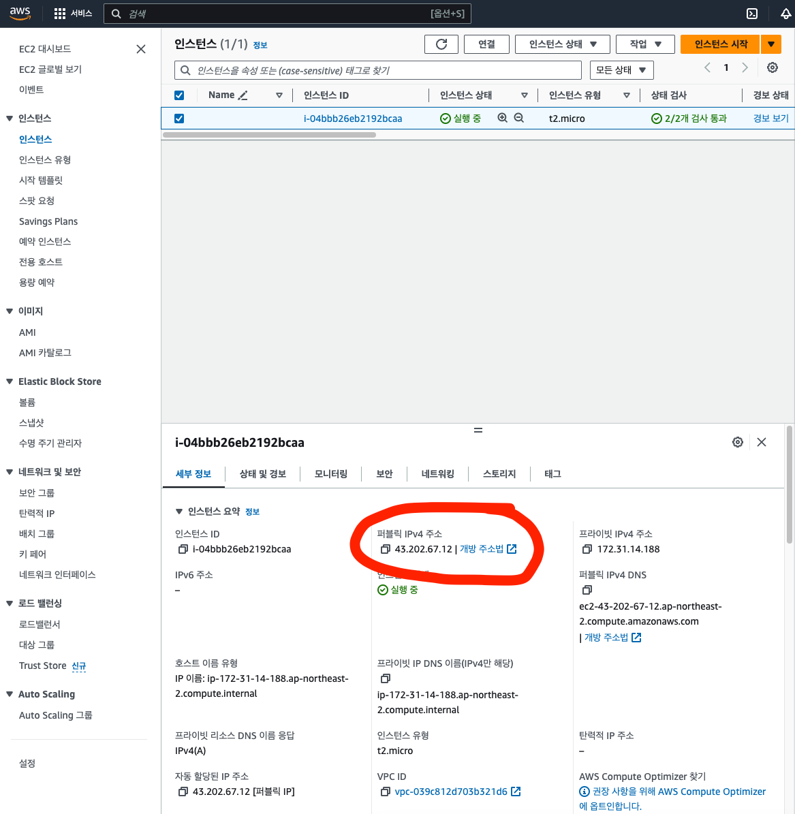Image resolution: width=795 pixels, height=814 pixels.
Task: Switch to the 스토리지 tab
Action: coord(499,474)
